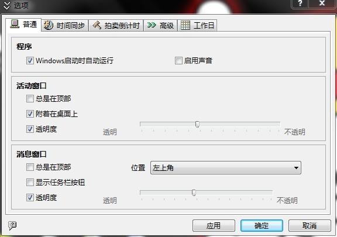Image resolution: width=337 pixels, height=237 pixels.
Task: Click the help speech bubble icon
Action: coord(12,225)
